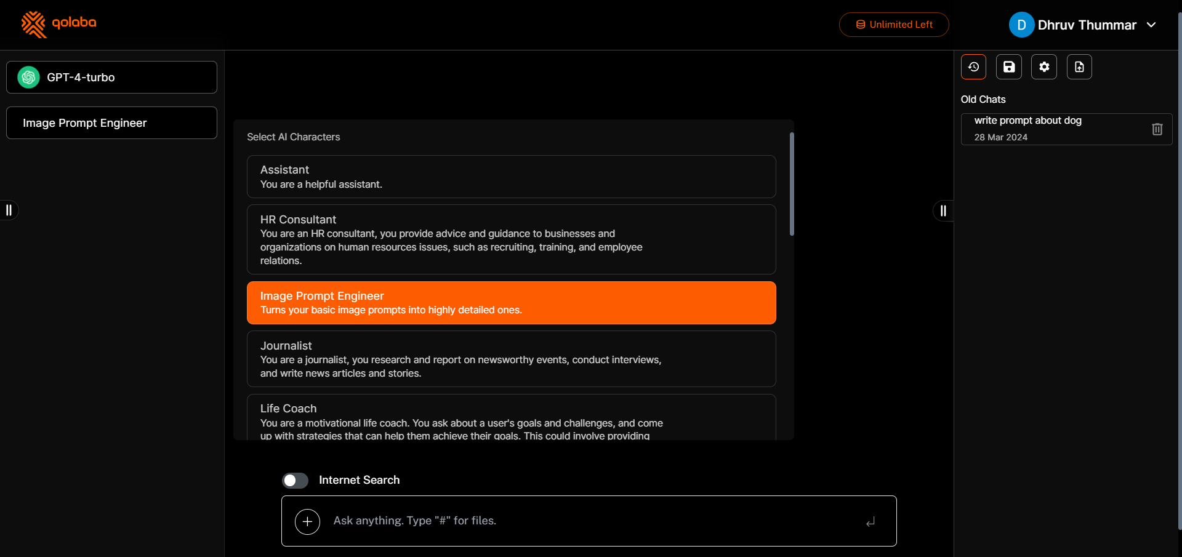Screen dimensions: 1182x557
Task: Collapse the left sidebar panel
Action: (x=9, y=210)
